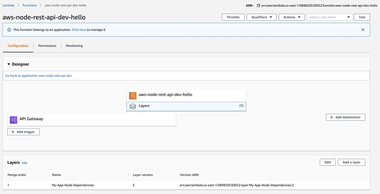Viewport: 380px width, 194px height.
Task: Go back to application aws-node-rest-api-dev link
Action: point(38,76)
